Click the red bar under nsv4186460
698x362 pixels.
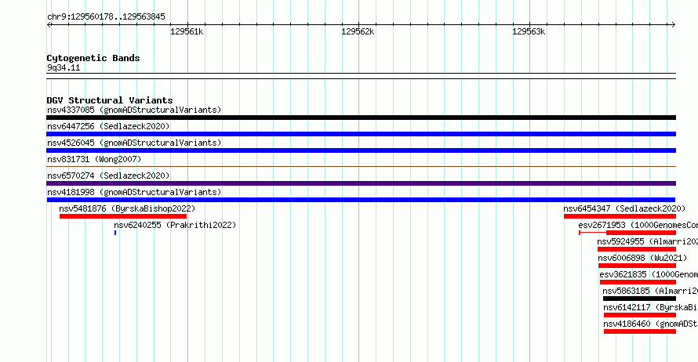640,331
